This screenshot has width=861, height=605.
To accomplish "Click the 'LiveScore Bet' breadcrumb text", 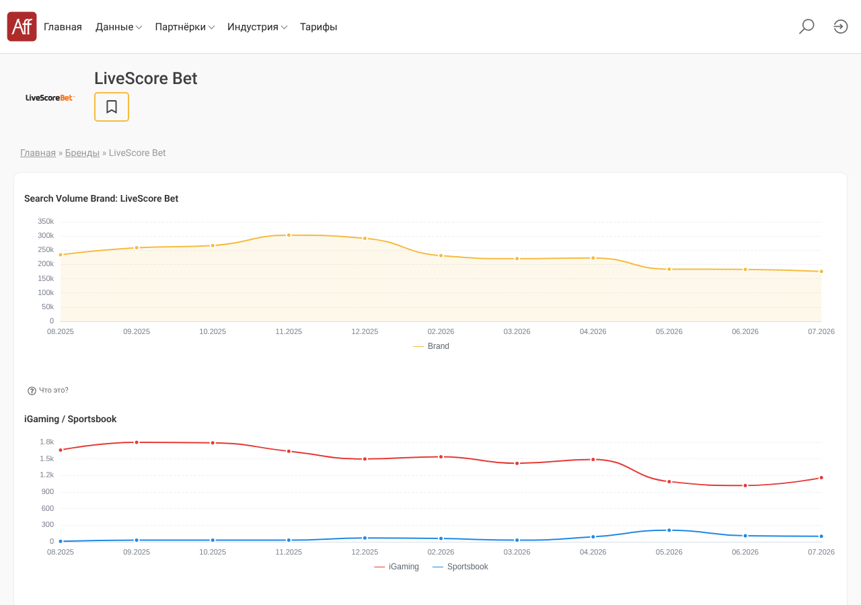I will coord(137,153).
